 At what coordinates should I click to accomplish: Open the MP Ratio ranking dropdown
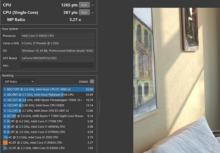point(19,82)
